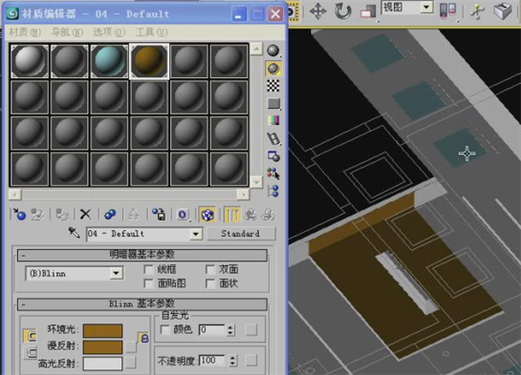Click the sample slots scroll-right arrow
This screenshot has height=375, width=521.
pos(244,195)
